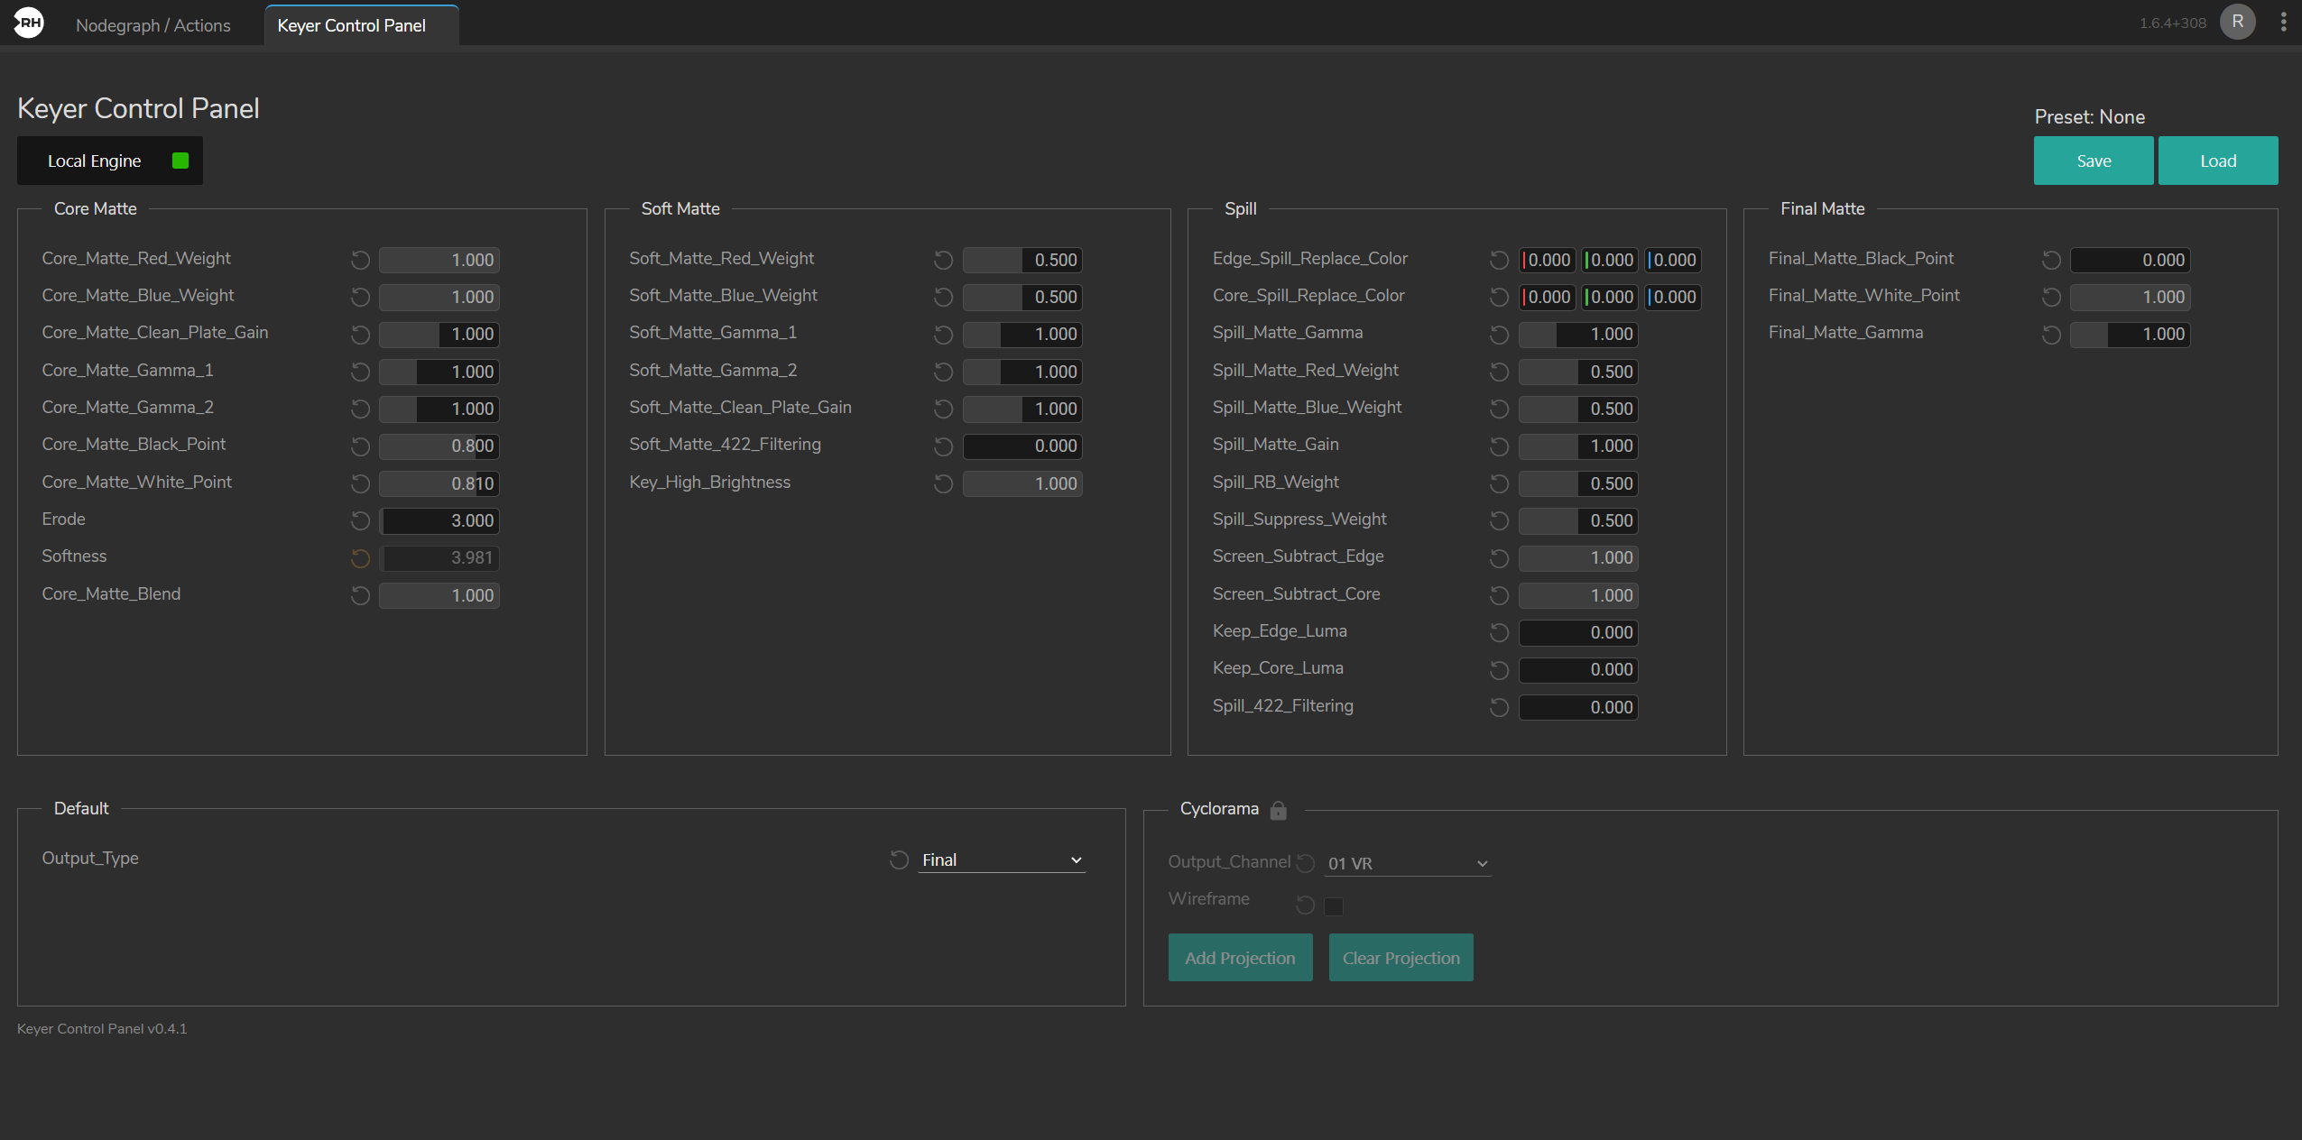Click the Save preset button
The width and height of the screenshot is (2302, 1140).
pyautogui.click(x=2092, y=161)
